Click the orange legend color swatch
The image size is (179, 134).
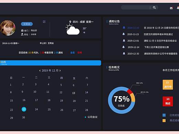(164, 121)
